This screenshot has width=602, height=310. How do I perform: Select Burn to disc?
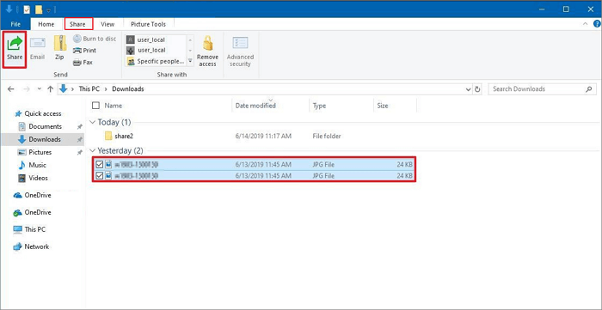pyautogui.click(x=95, y=39)
